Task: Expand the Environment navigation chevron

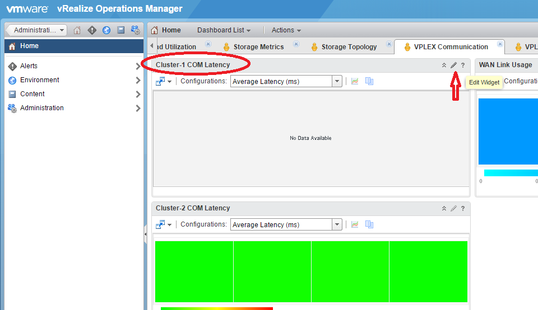Action: (x=138, y=80)
